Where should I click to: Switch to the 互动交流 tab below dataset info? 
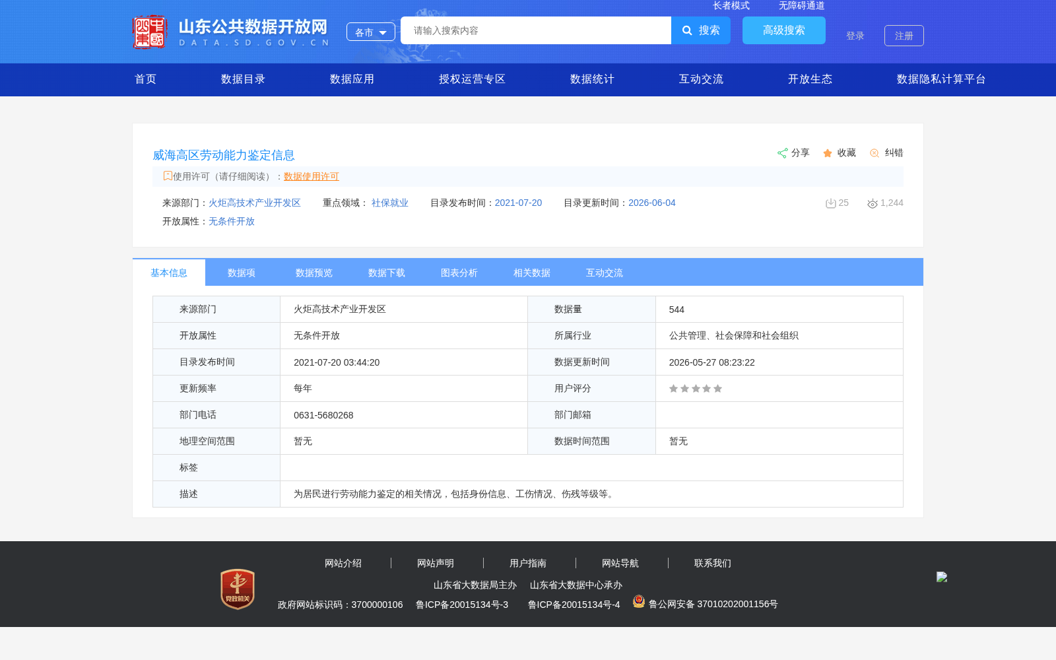(605, 273)
